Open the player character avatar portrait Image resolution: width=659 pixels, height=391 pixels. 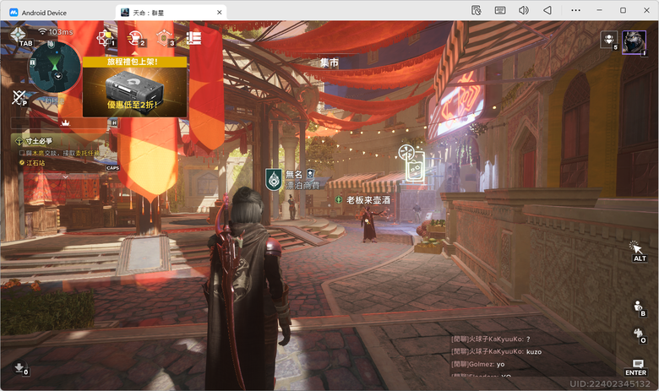pos(634,43)
